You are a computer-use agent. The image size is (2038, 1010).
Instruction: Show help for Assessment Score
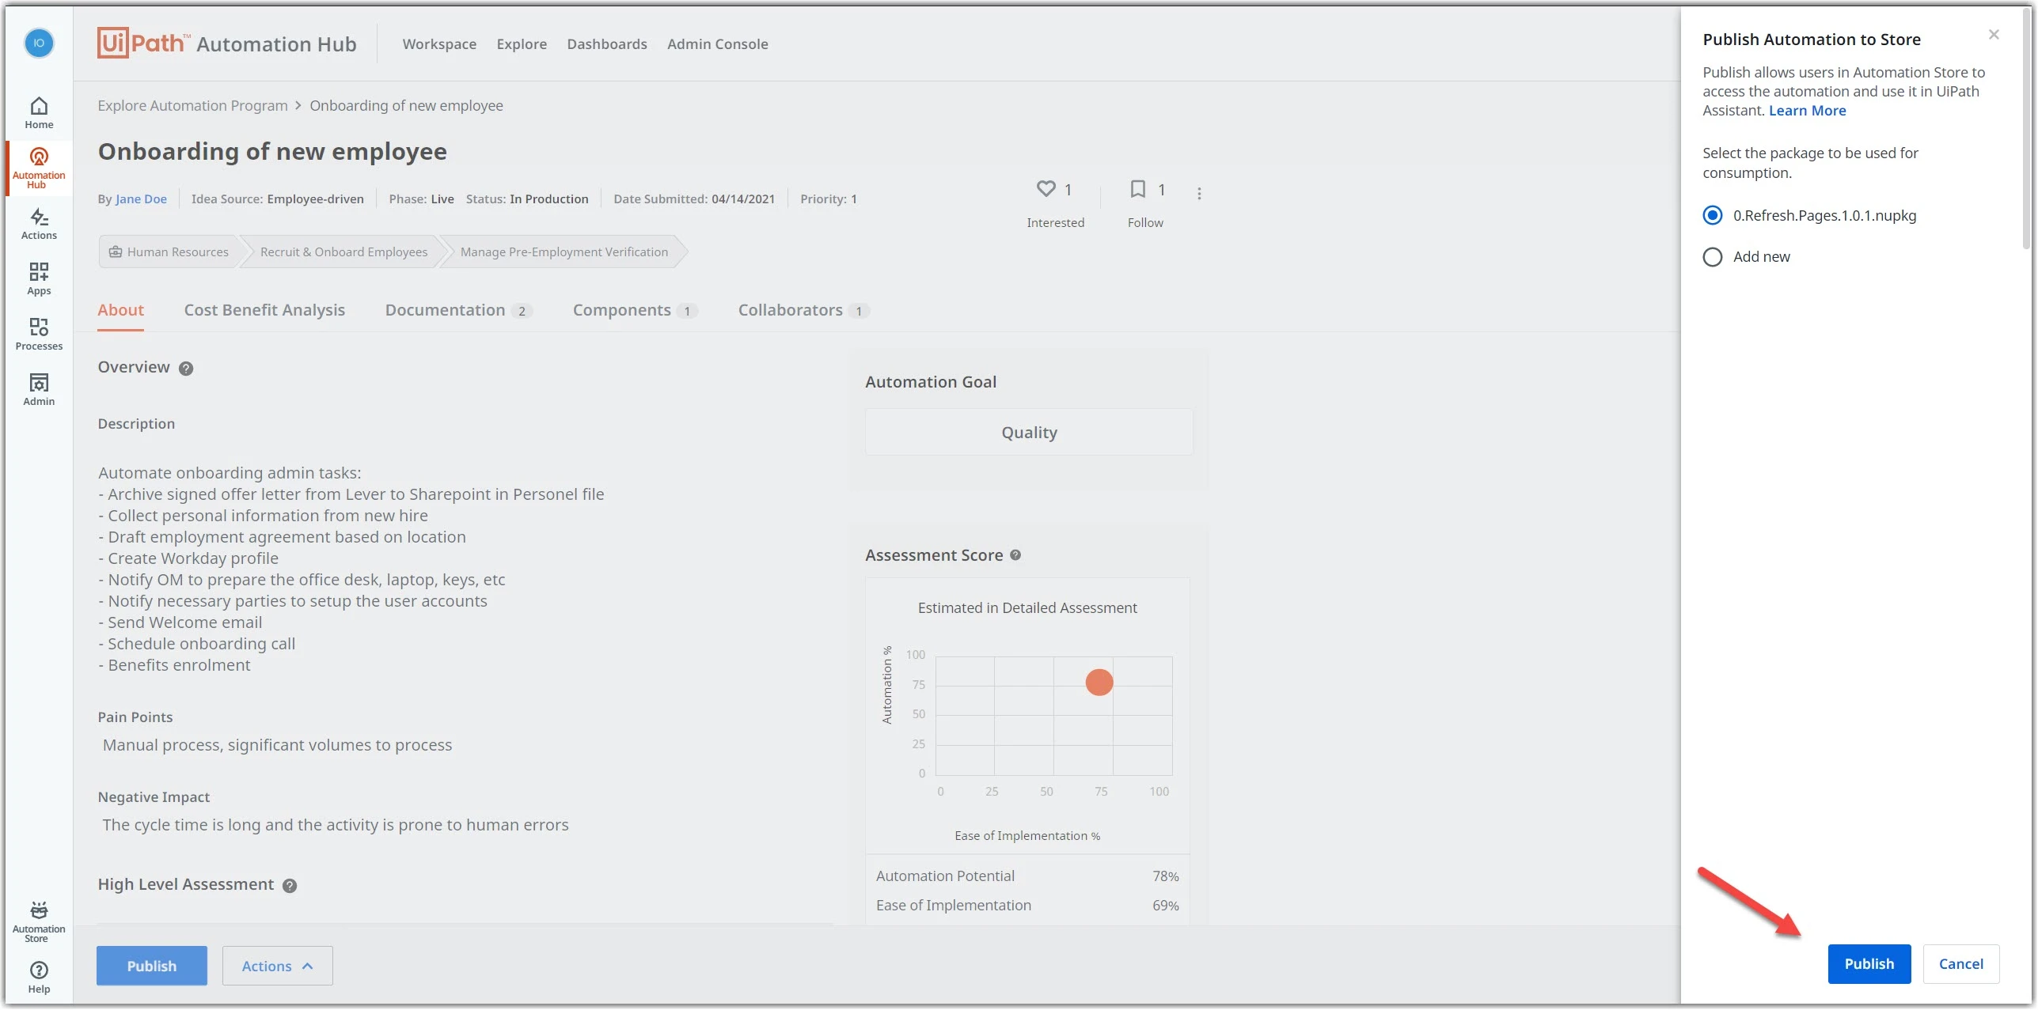click(x=1015, y=555)
